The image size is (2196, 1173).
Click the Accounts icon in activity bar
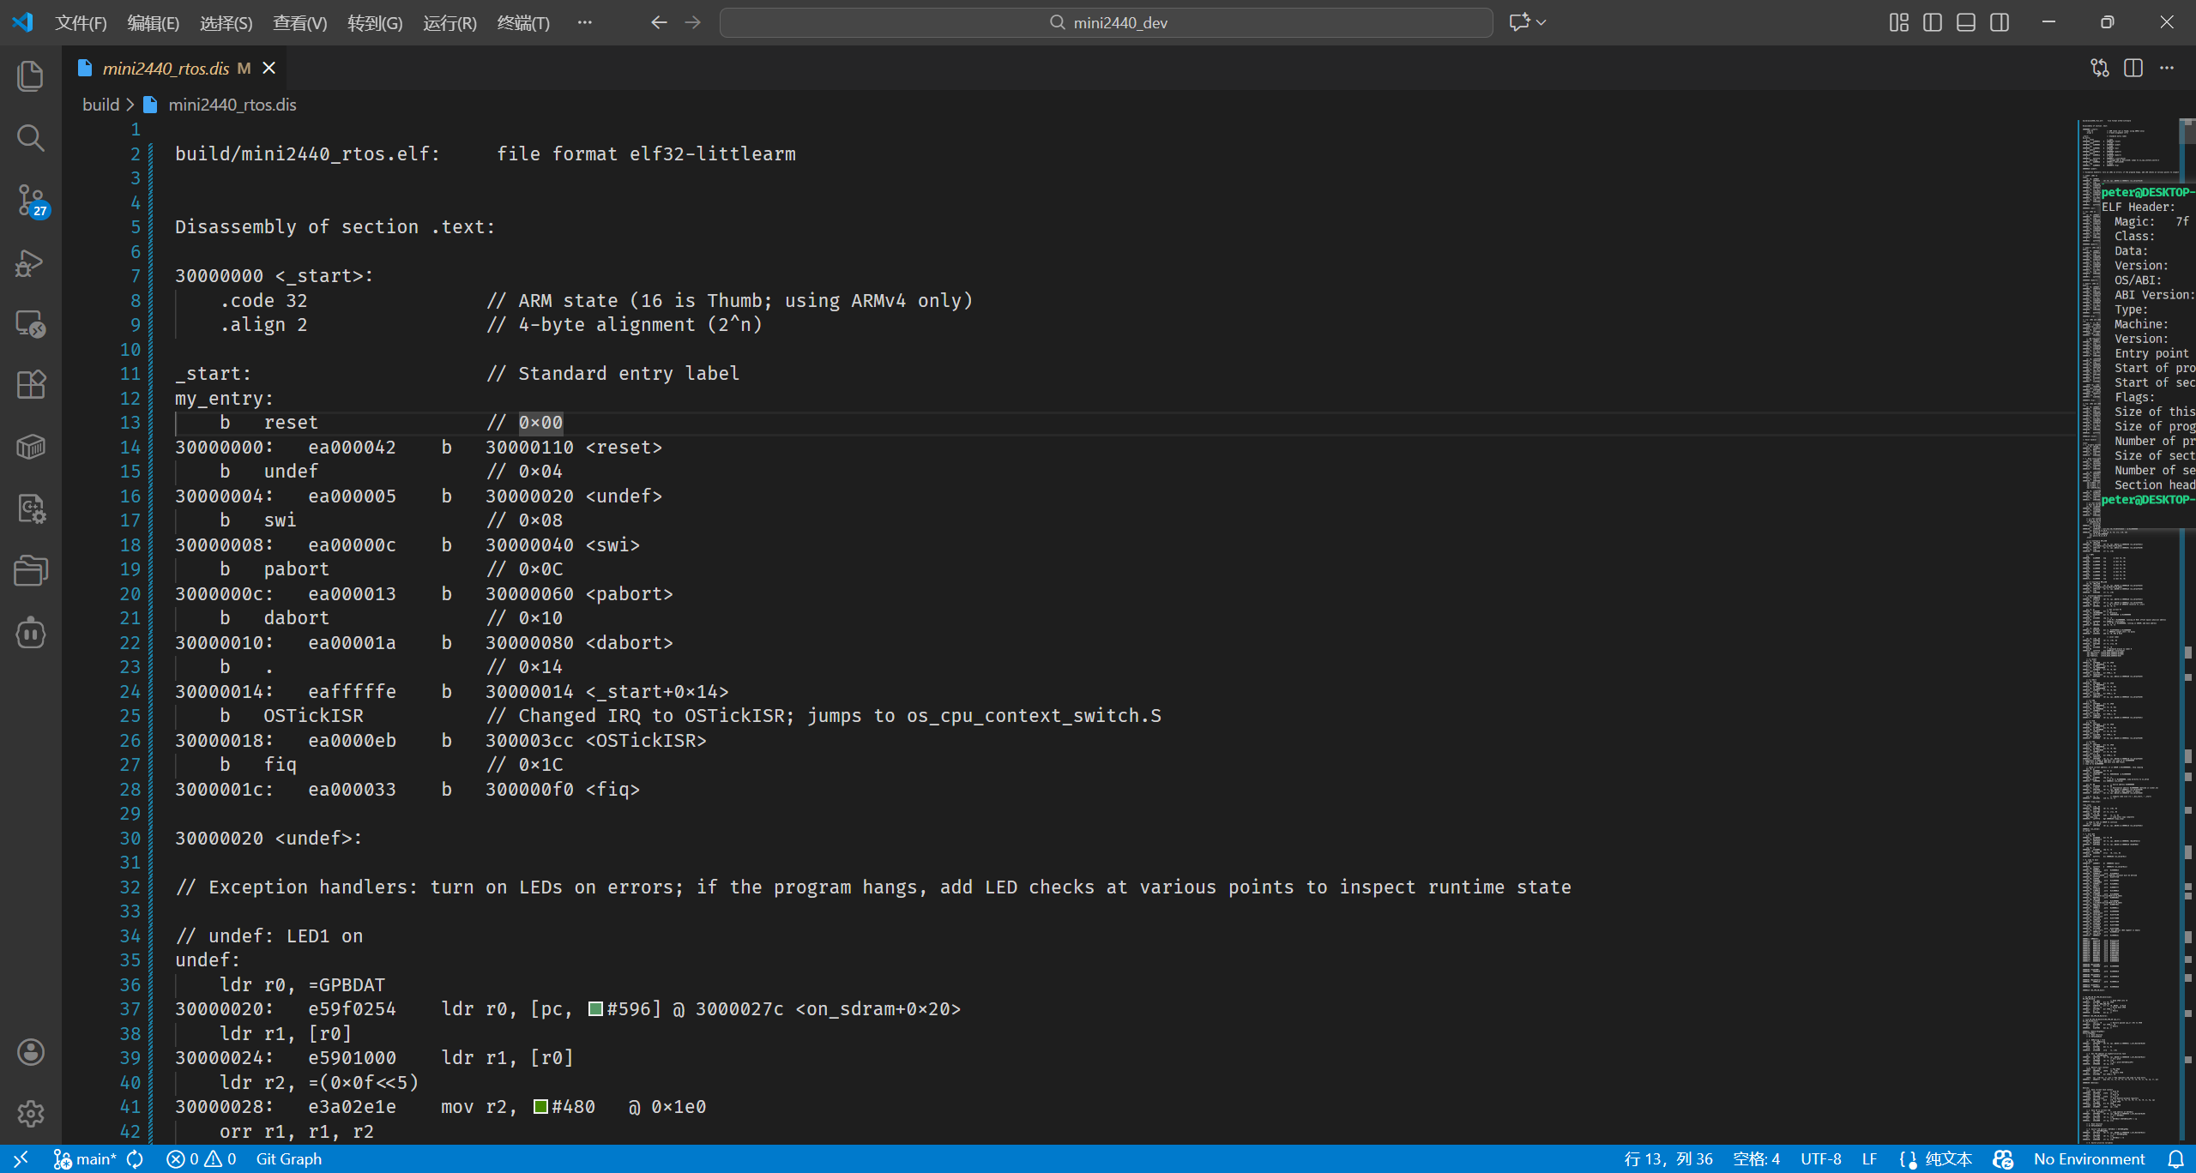(31, 1052)
